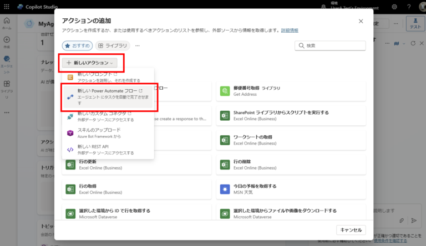Viewport: 426px width, 246px height.
Task: Click the 郵便番号取得 Get Address icon
Action: coord(225,91)
